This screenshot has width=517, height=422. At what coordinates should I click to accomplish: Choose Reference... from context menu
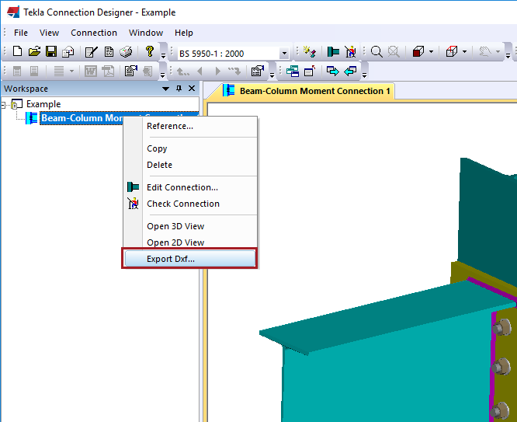point(190,126)
